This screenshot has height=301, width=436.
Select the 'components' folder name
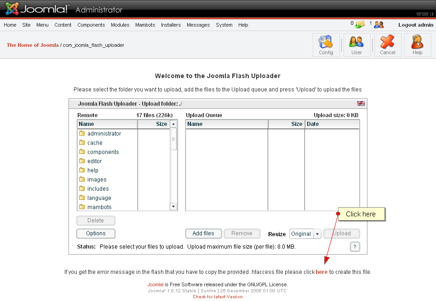point(103,152)
